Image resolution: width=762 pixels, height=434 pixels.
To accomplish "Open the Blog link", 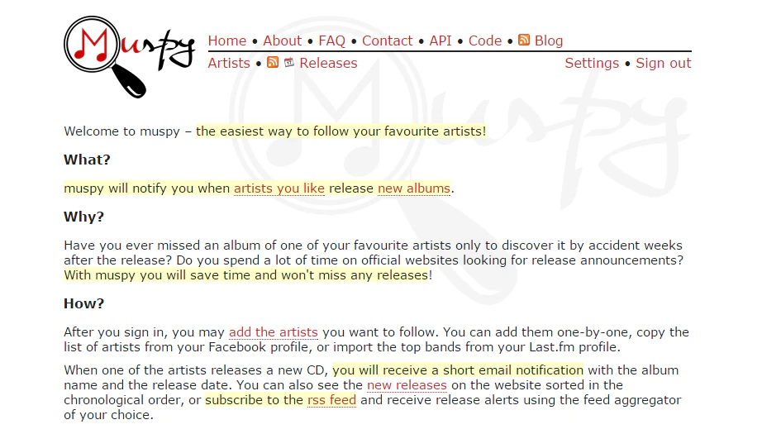I will [x=549, y=41].
